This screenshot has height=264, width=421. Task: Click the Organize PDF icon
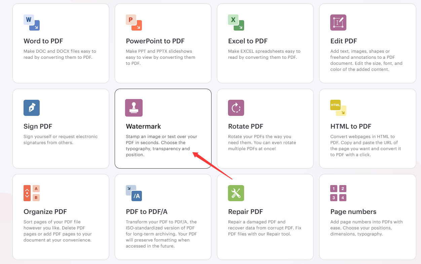click(32, 193)
